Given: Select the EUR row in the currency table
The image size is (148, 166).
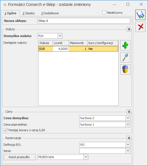Looking at the screenshot, I should coord(78,49).
